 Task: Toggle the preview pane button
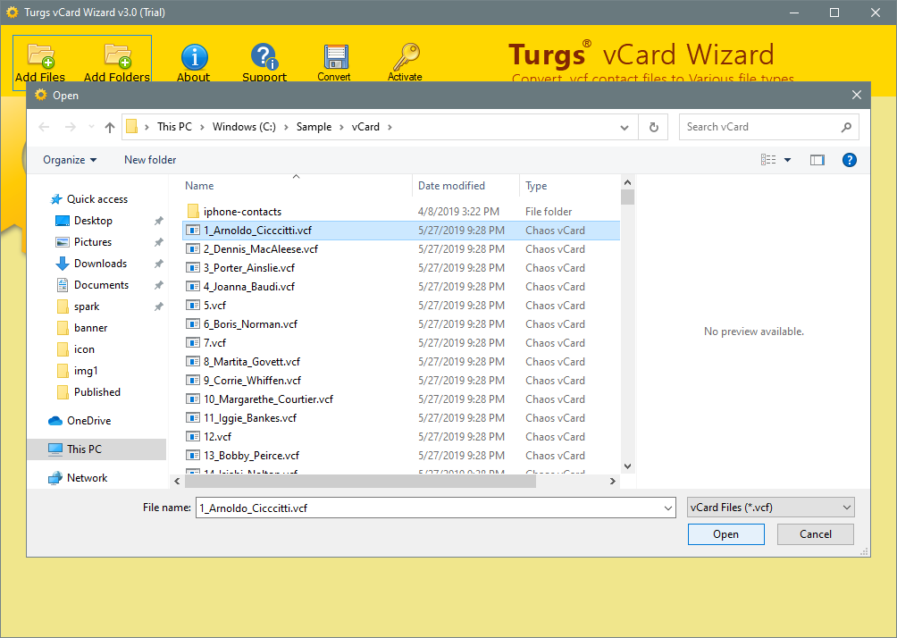click(817, 160)
